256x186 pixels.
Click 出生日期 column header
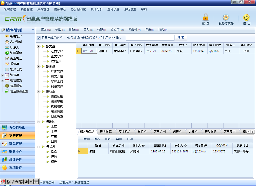(x=160, y=145)
